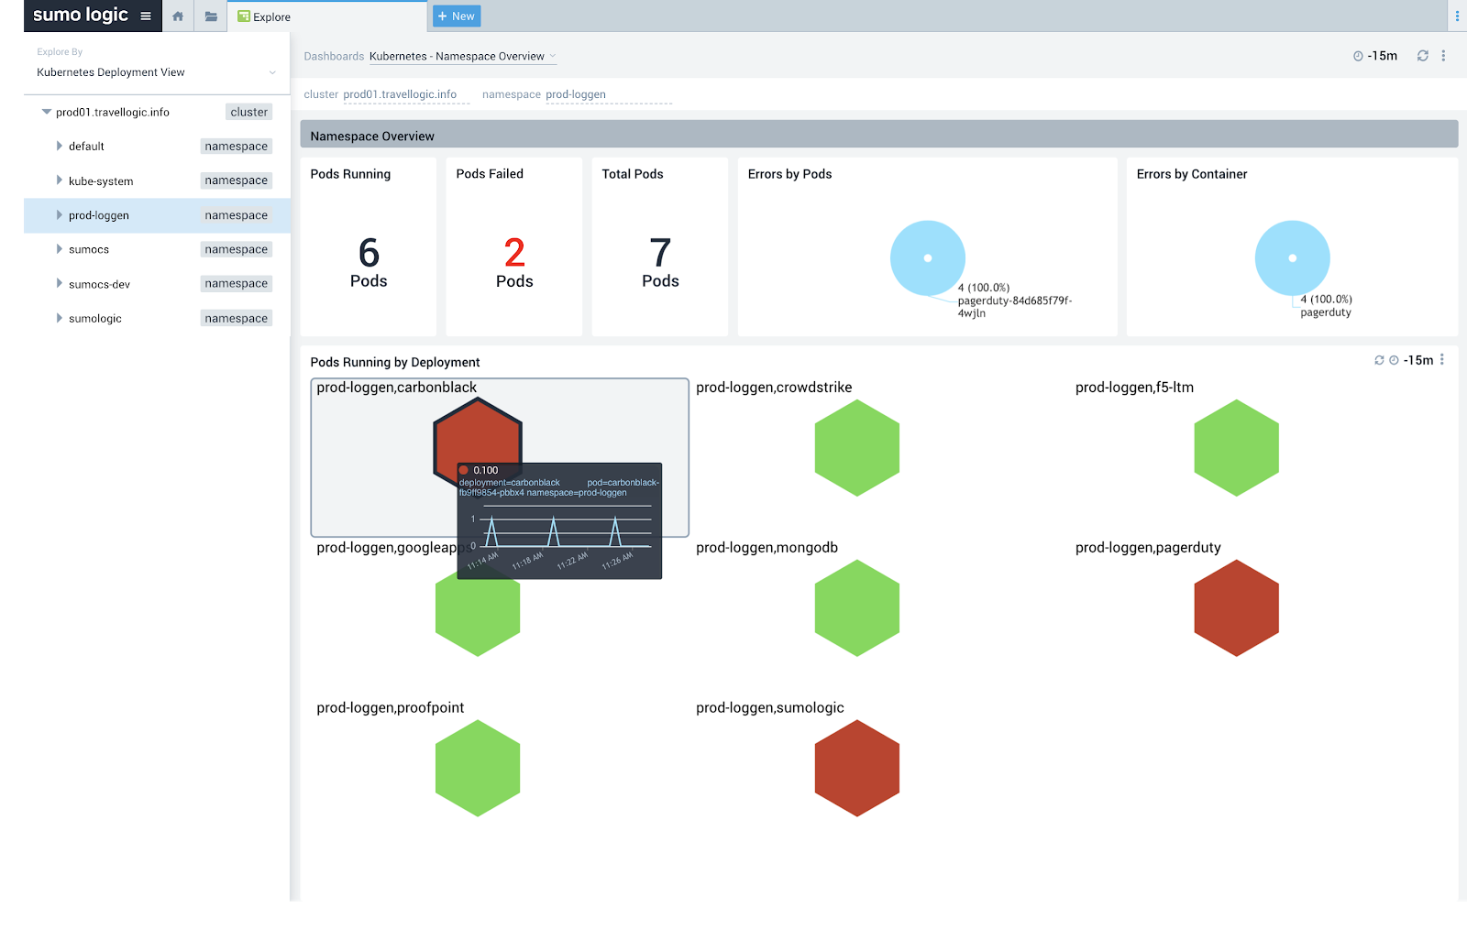This screenshot has height=929, width=1467.
Task: Click the New tab button
Action: (457, 16)
